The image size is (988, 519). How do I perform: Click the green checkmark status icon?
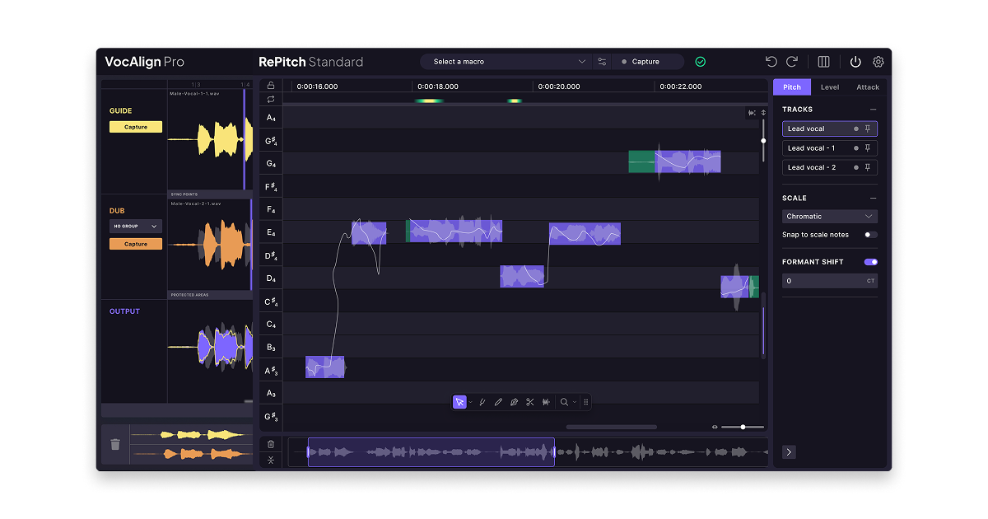click(x=700, y=62)
